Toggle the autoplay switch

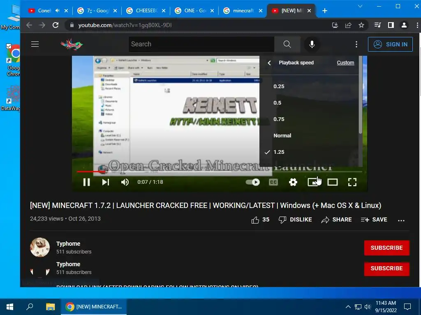click(253, 182)
